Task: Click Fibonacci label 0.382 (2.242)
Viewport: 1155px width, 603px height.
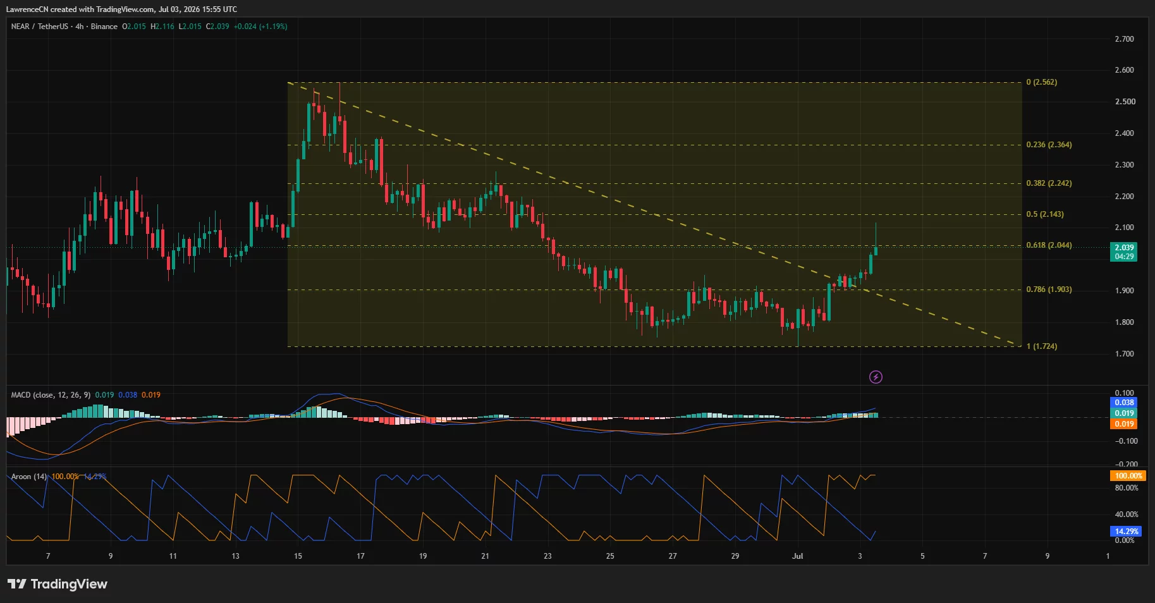Action: coord(1049,183)
